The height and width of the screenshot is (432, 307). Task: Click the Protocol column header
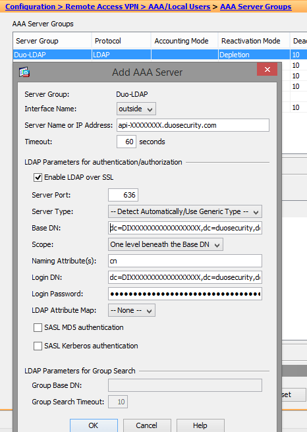tap(121, 41)
